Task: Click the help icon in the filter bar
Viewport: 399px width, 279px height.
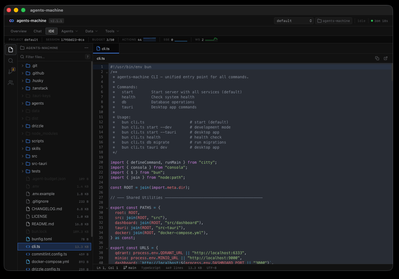Action: pos(87,57)
